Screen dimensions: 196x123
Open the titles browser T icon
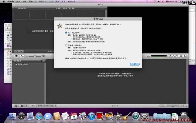point(177,56)
